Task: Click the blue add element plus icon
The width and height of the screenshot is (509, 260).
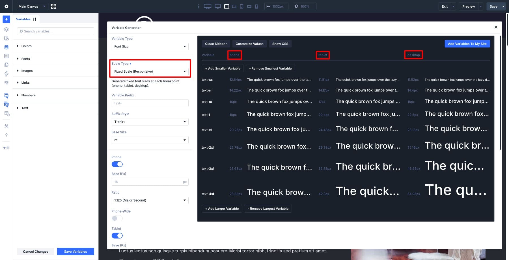Action: pyautogui.click(x=6, y=19)
